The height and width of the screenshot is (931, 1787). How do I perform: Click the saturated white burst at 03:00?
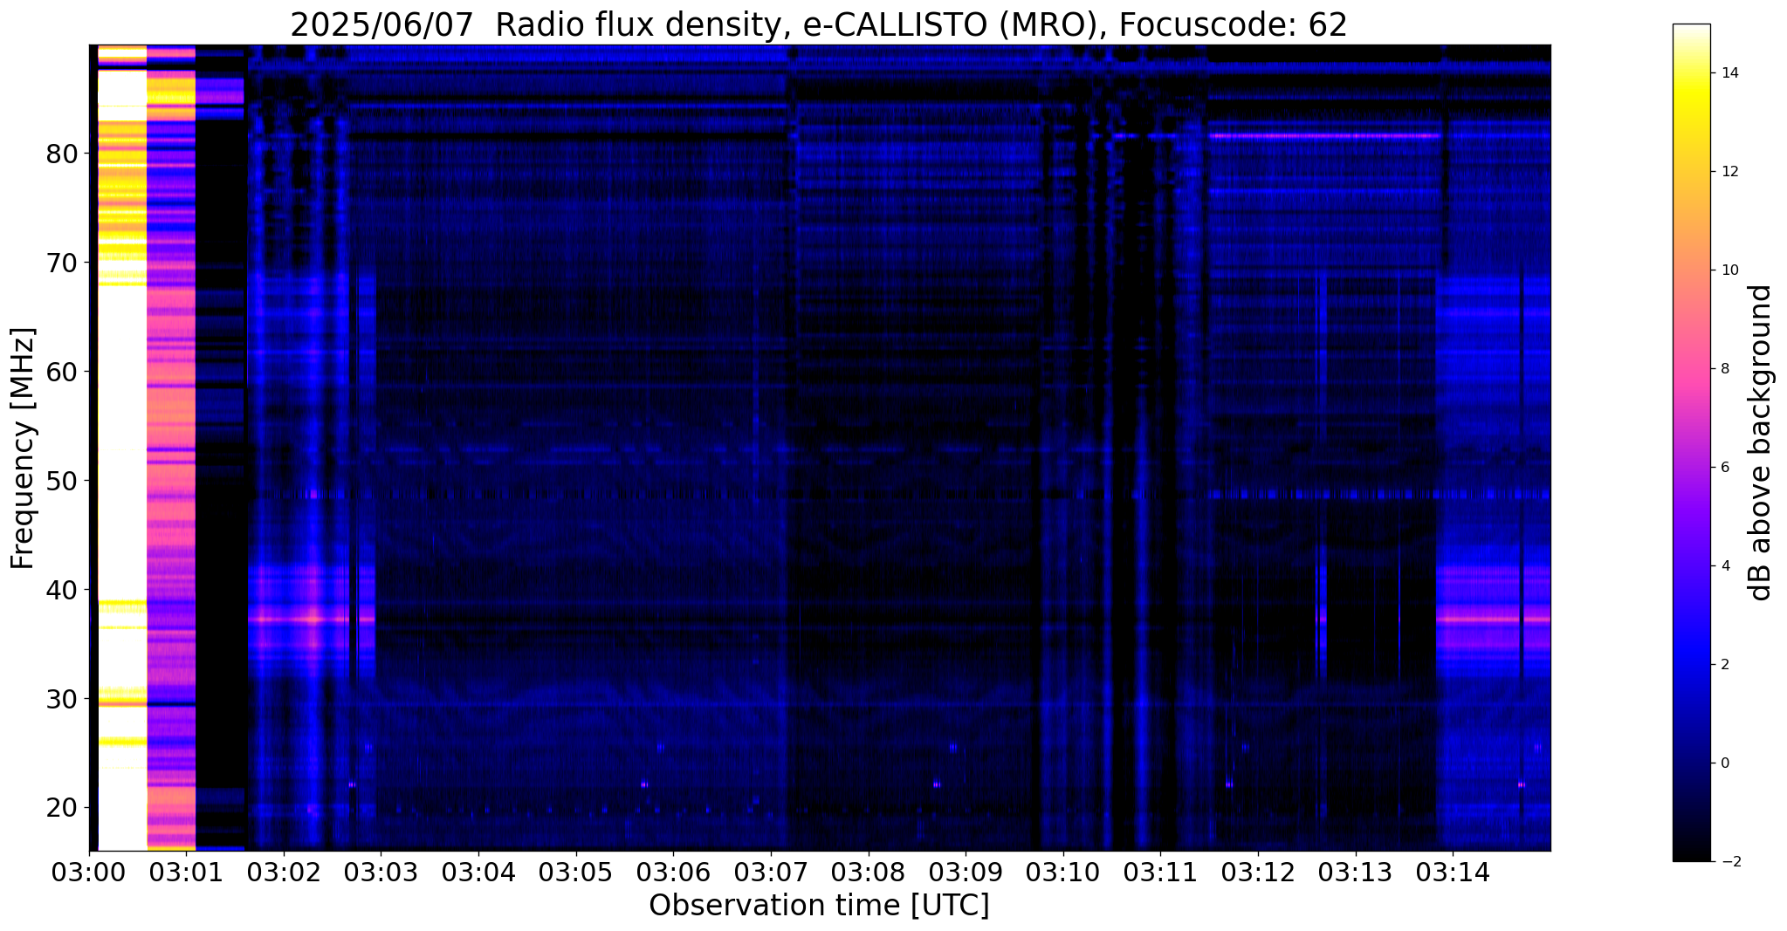click(121, 448)
